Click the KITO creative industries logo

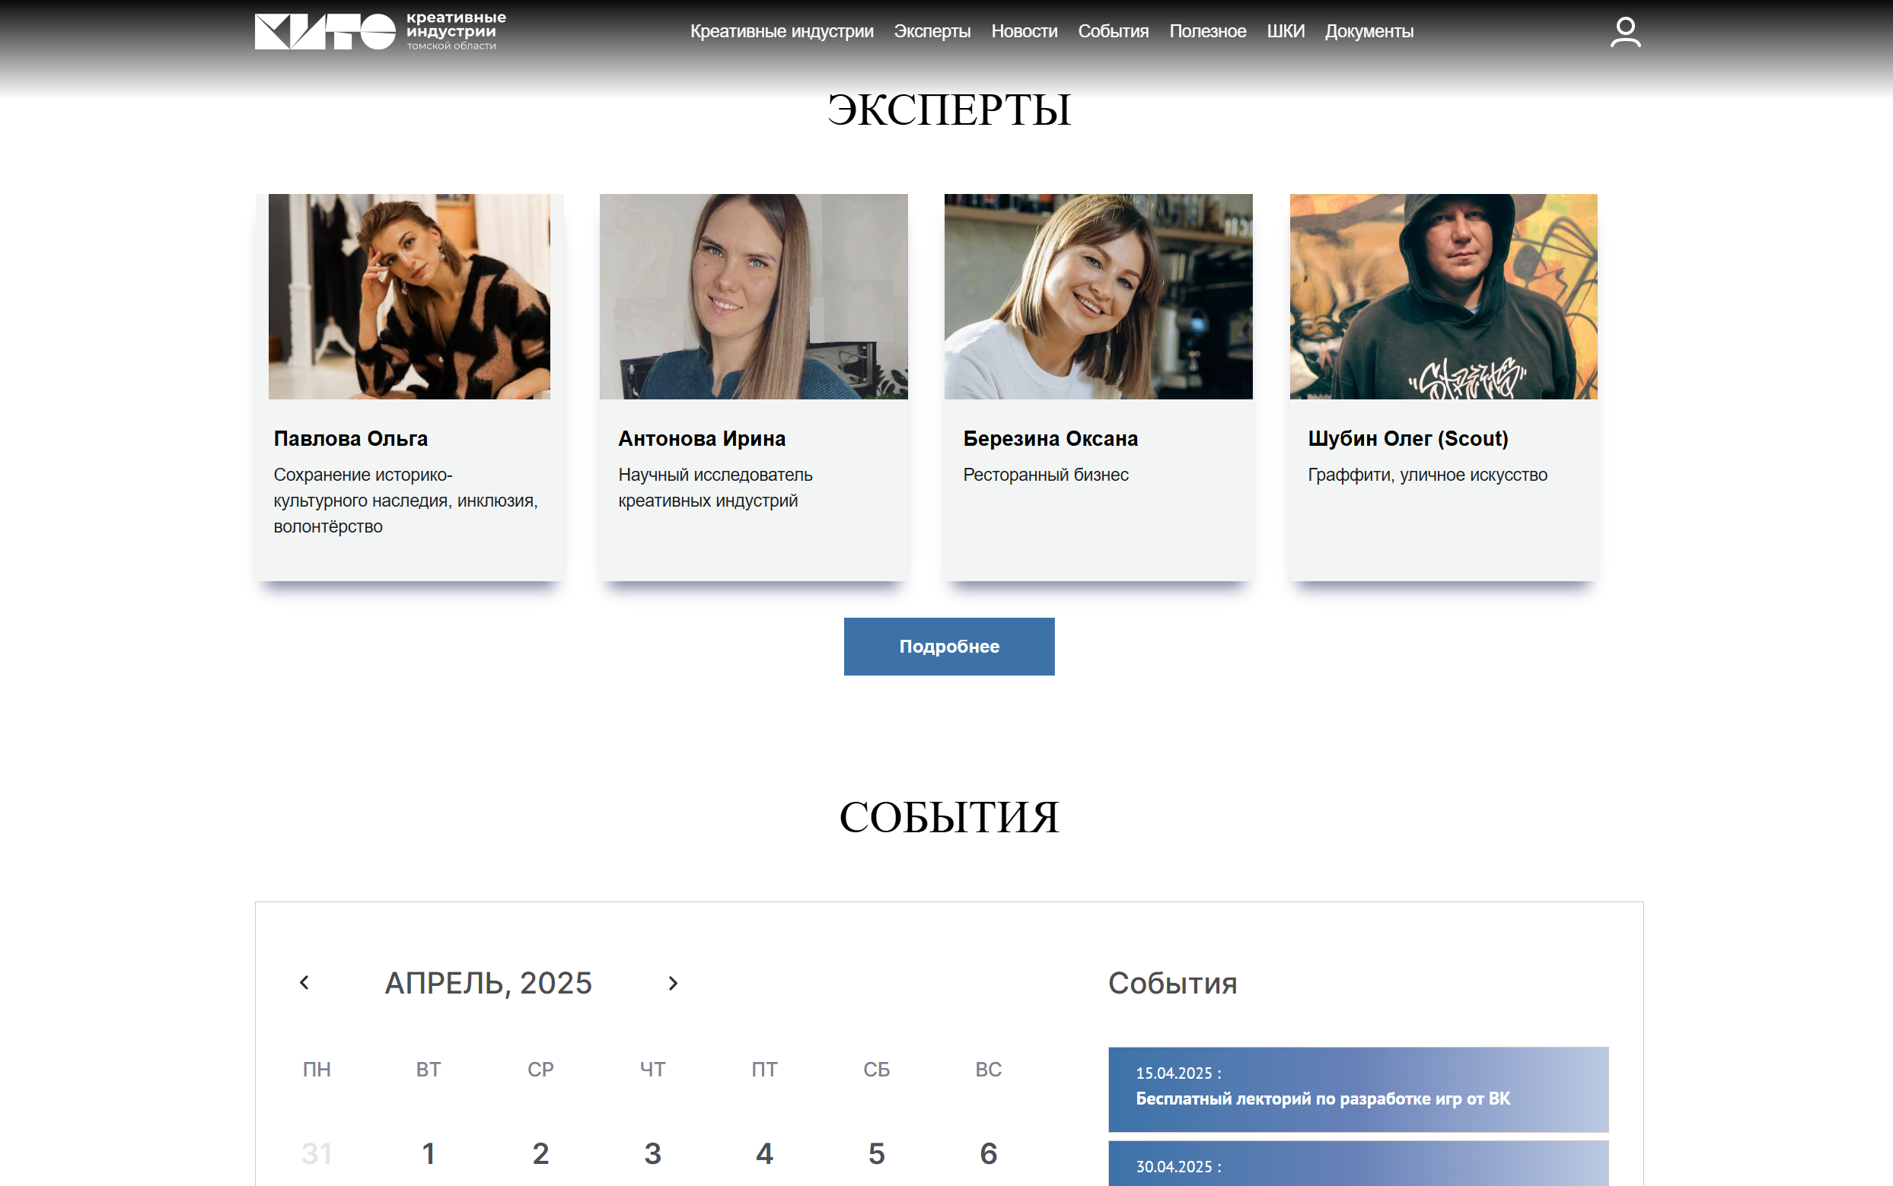381,31
